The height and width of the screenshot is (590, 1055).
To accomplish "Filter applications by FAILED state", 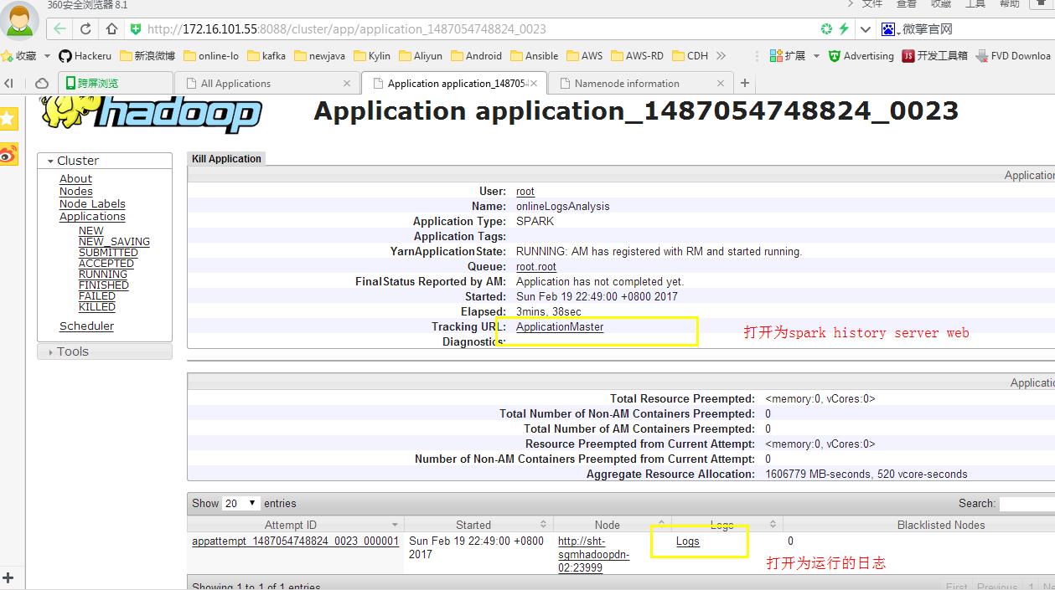I will 97,295.
